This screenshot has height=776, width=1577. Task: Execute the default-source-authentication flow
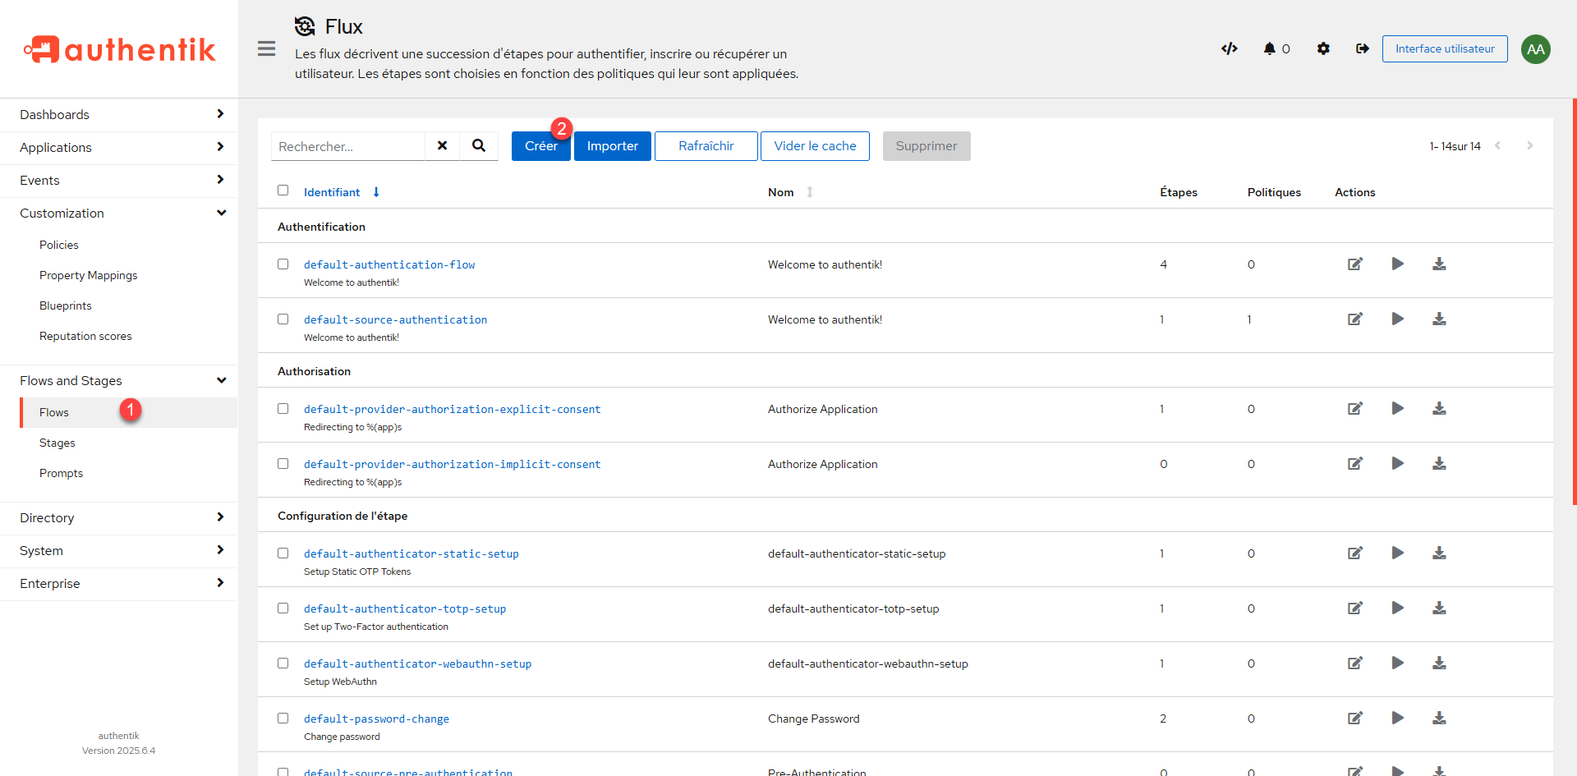pyautogui.click(x=1397, y=319)
